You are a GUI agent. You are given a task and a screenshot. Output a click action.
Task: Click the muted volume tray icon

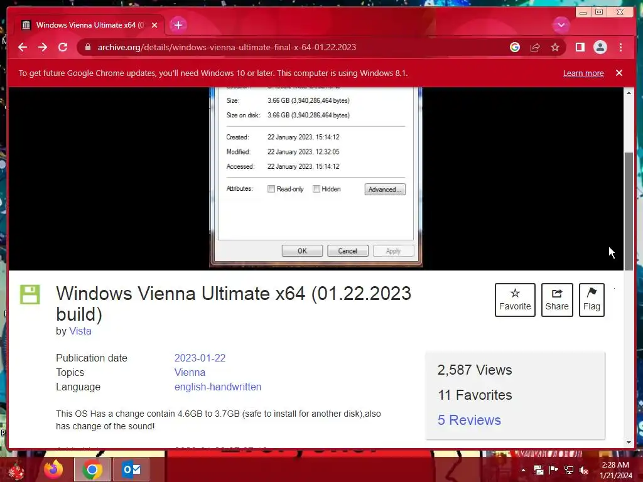[583, 469]
